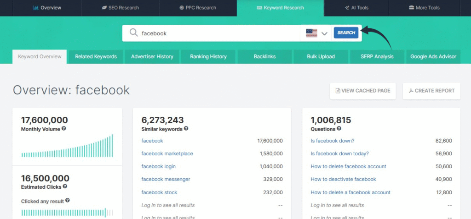
Task: Click the 'Overview: facebook' page heading
Action: pos(71,90)
